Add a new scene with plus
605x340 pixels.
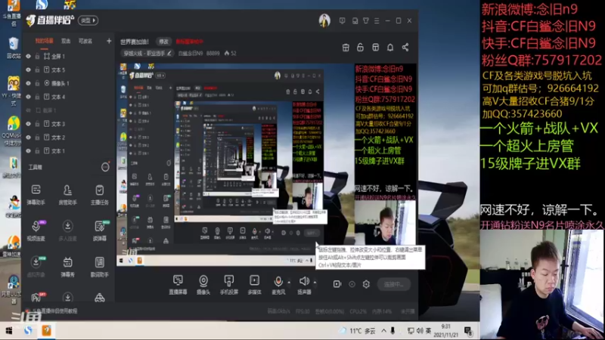point(109,41)
